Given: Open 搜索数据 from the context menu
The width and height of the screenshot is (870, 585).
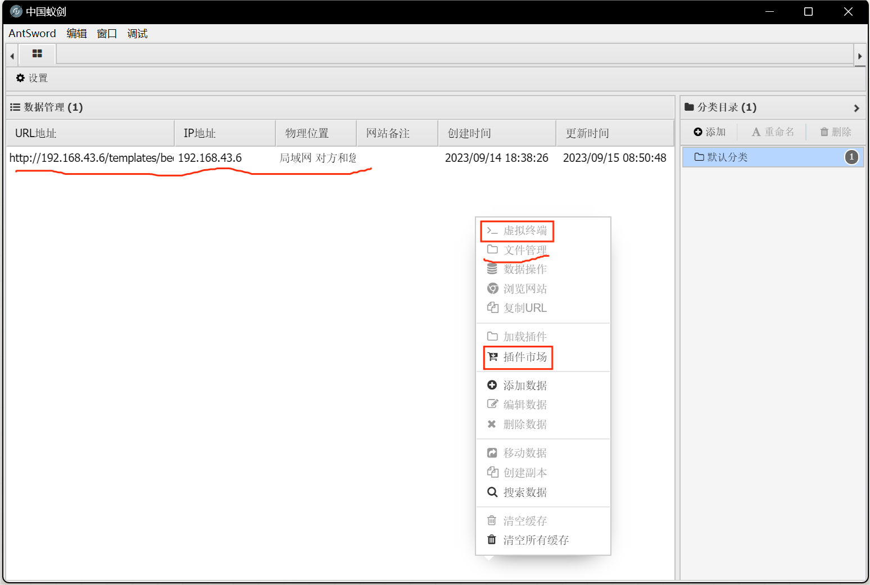Looking at the screenshot, I should (x=543, y=492).
